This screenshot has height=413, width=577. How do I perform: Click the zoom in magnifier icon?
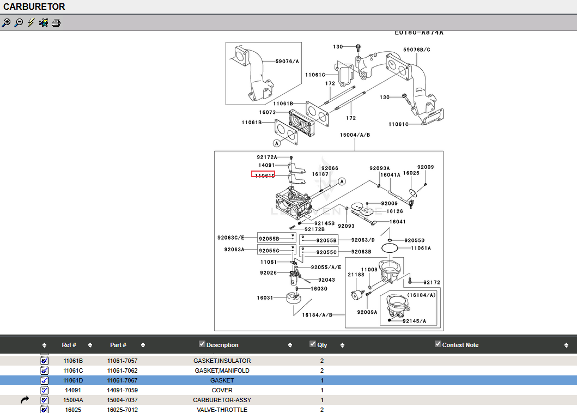[x=6, y=23]
